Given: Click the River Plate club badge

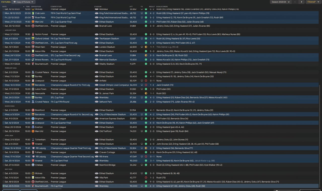Looking at the screenshot, I should [33, 18].
